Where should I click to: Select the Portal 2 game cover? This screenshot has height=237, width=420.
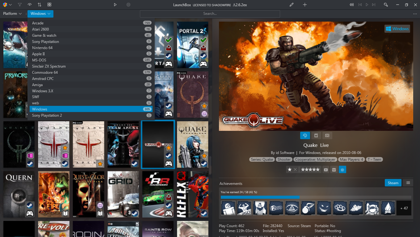point(192,45)
